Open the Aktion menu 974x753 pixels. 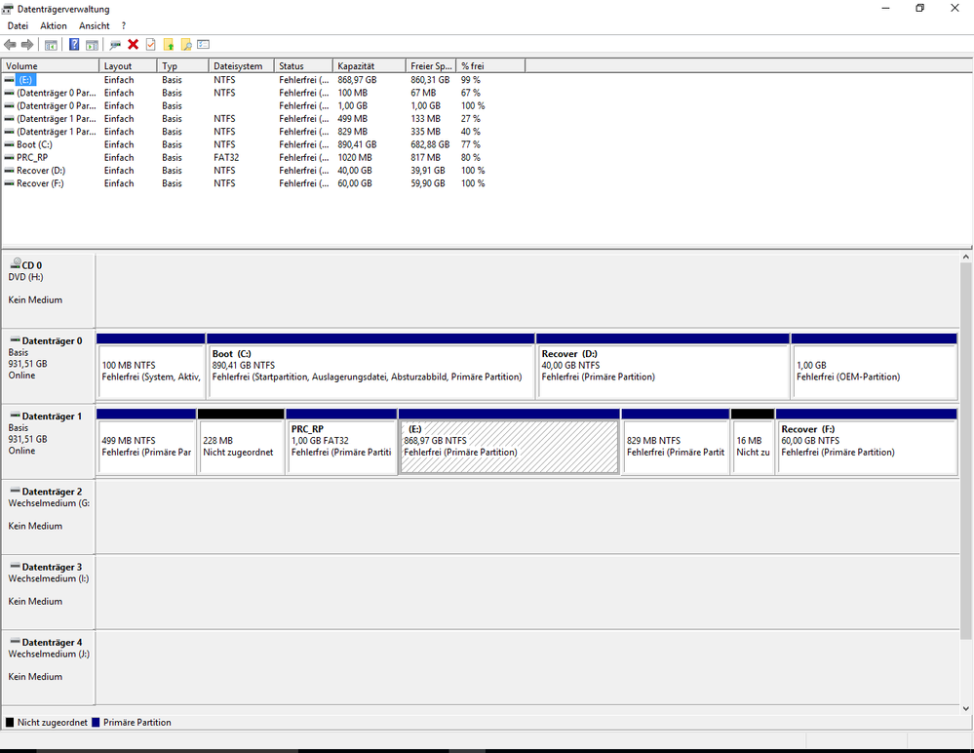point(54,25)
